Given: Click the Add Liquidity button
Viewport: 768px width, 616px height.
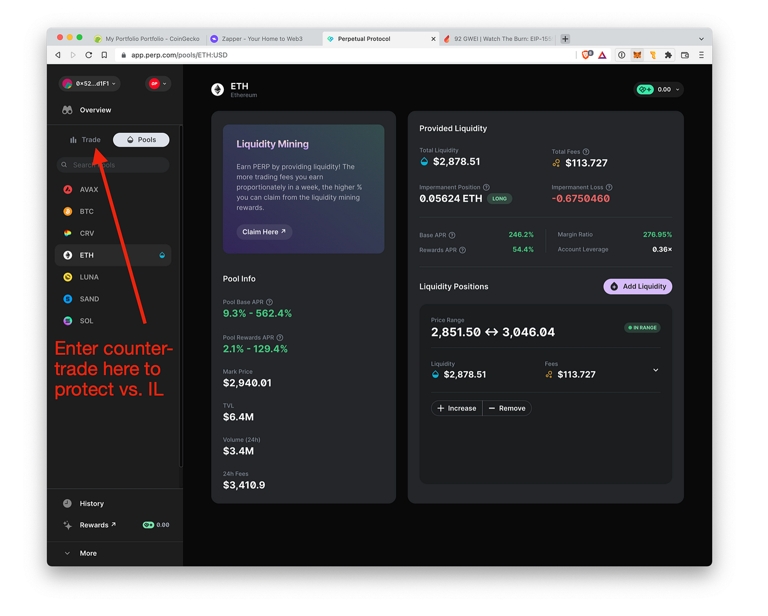Looking at the screenshot, I should (638, 287).
